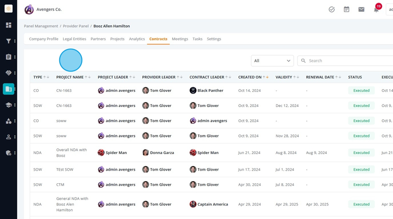Open submenu dots beside shield icon

(15, 153)
